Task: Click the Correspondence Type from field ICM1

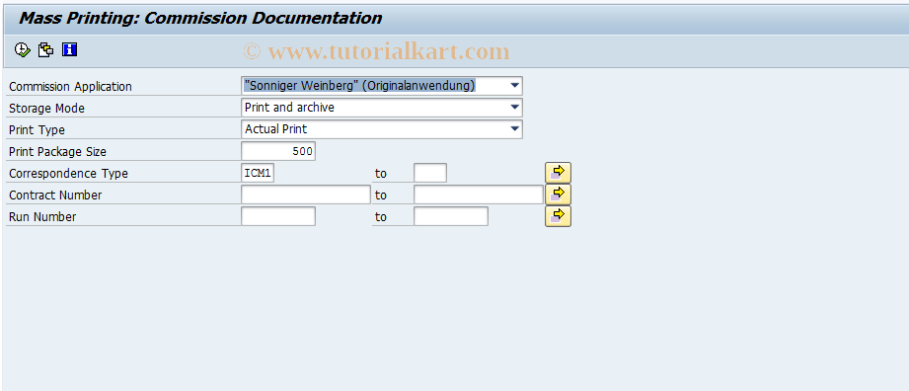Action: [258, 174]
